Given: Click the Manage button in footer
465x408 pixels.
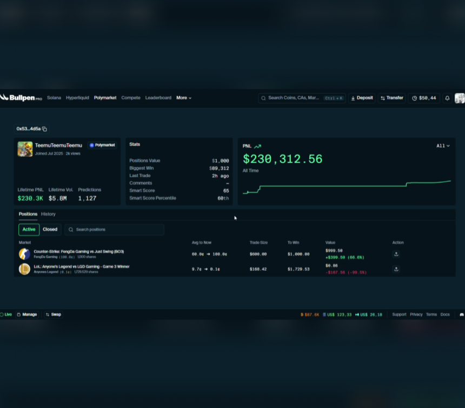Looking at the screenshot, I should pyautogui.click(x=27, y=315).
